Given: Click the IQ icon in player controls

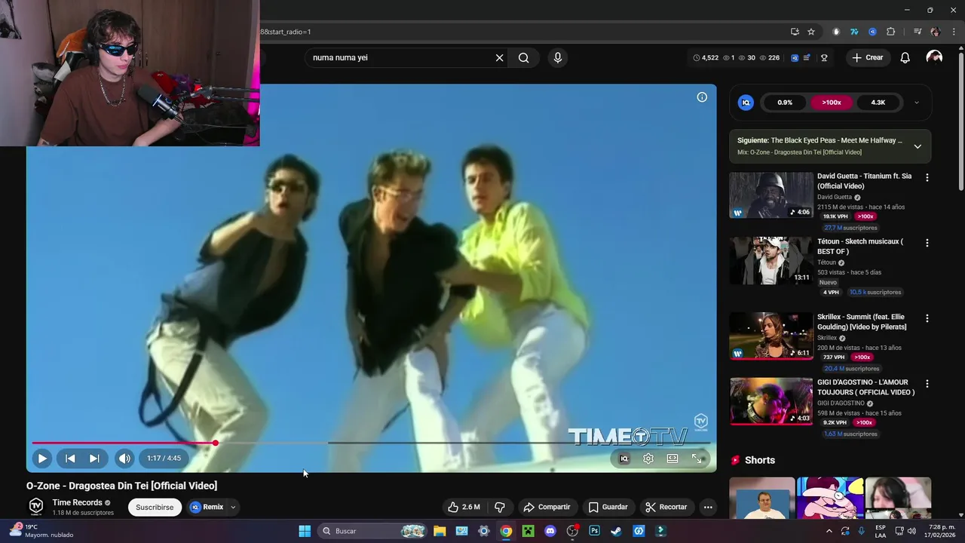Looking at the screenshot, I should 624,459.
